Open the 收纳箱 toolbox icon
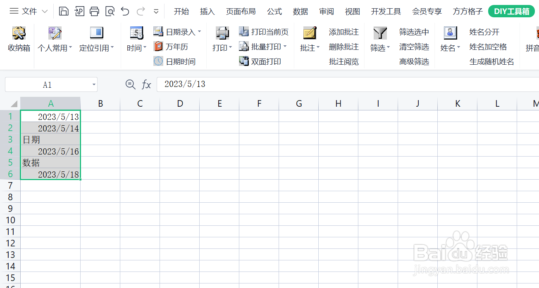This screenshot has width=539, height=288. [19, 33]
